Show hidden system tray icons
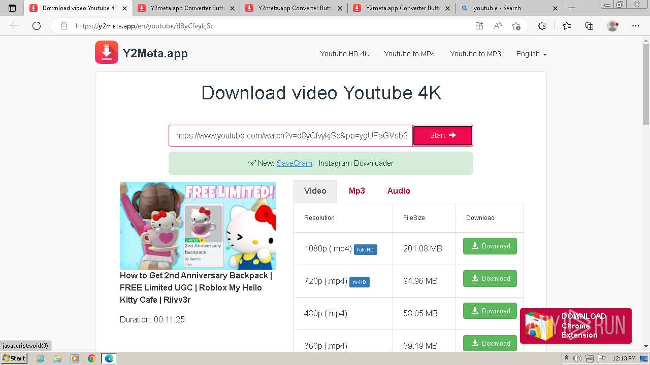 566,358
